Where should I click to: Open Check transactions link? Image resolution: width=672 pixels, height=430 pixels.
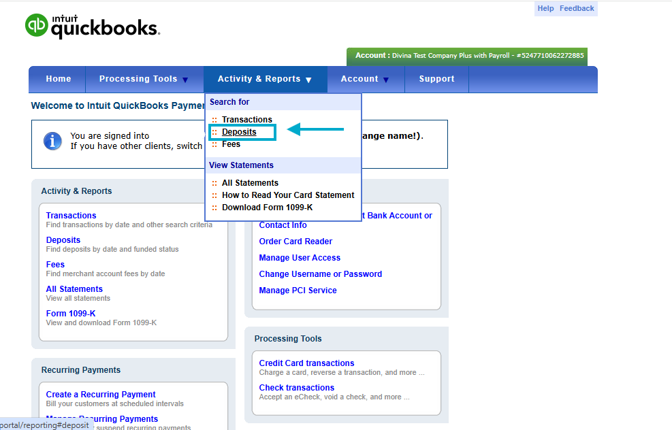[x=297, y=388]
